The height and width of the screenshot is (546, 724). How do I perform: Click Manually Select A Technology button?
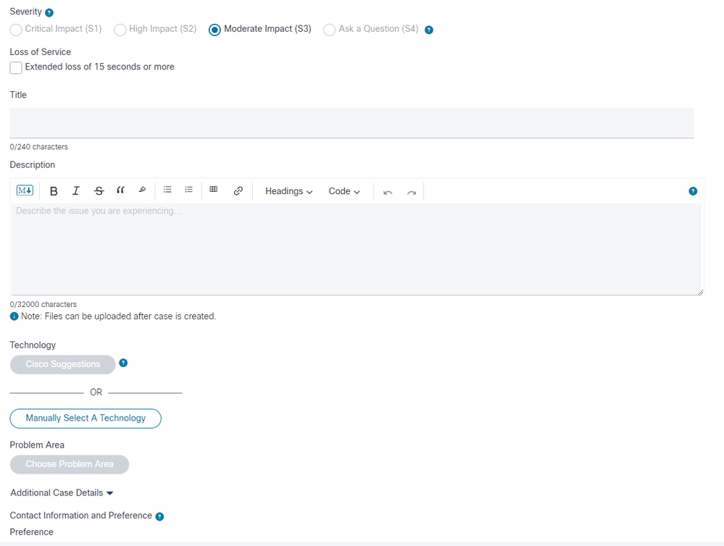pos(86,418)
